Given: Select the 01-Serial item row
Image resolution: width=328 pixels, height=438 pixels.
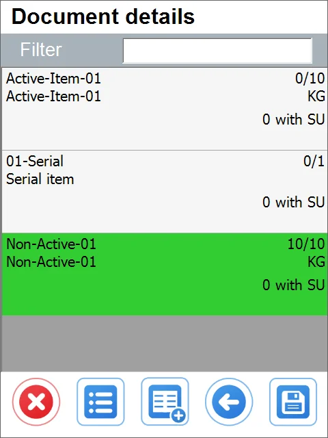Looking at the screenshot, I should (165, 192).
